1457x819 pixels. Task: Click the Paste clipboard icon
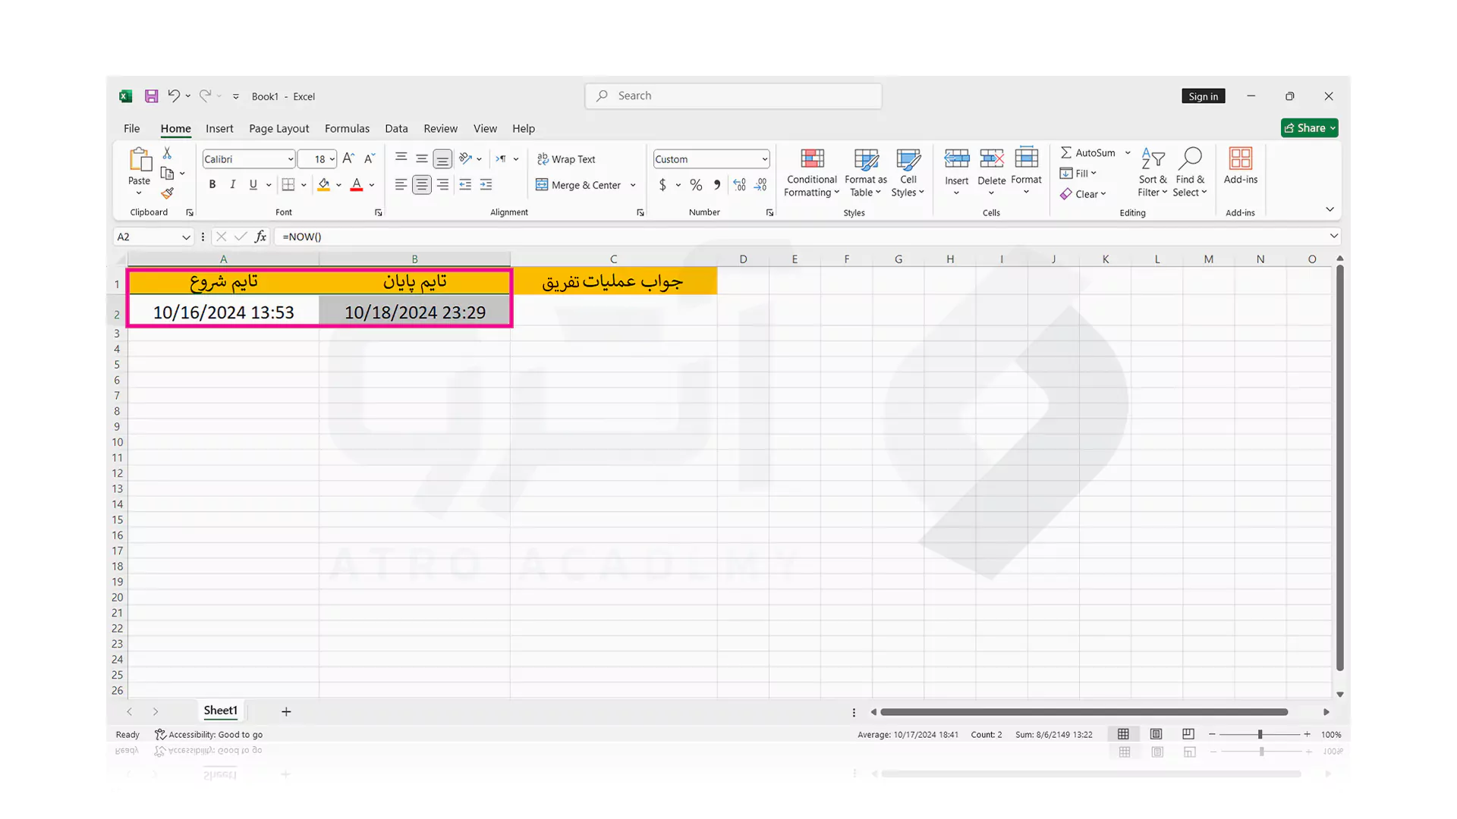coord(139,160)
